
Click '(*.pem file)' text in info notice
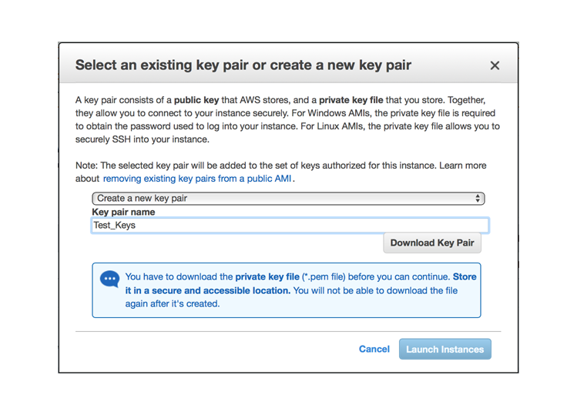pos(324,276)
